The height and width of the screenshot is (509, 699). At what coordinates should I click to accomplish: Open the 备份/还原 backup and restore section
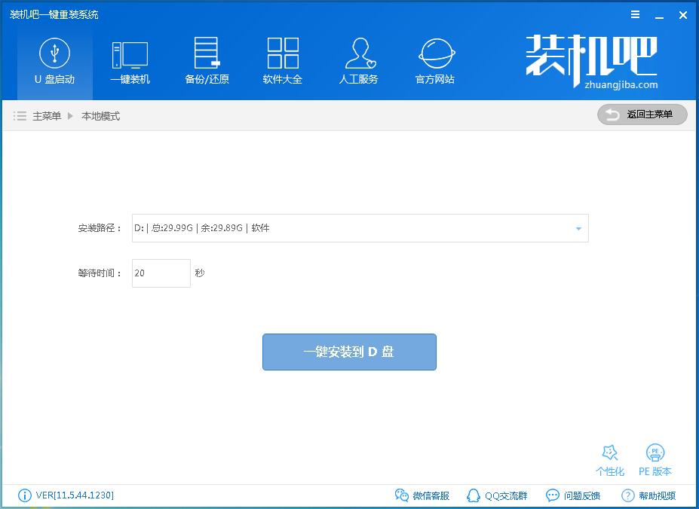click(x=207, y=62)
